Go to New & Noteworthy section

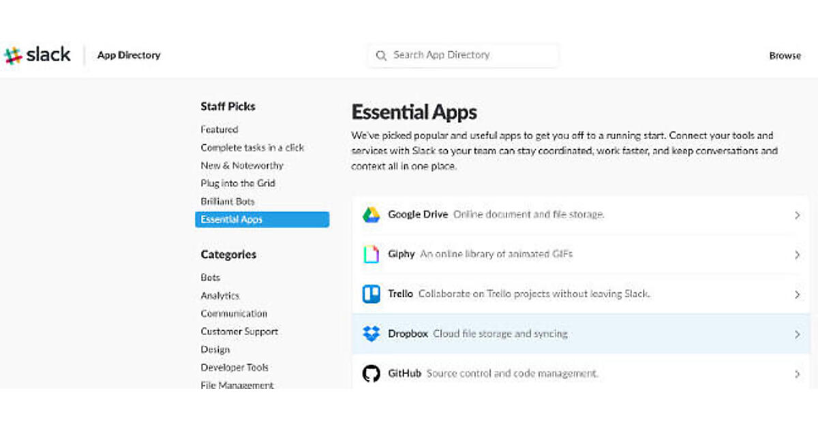(x=241, y=165)
